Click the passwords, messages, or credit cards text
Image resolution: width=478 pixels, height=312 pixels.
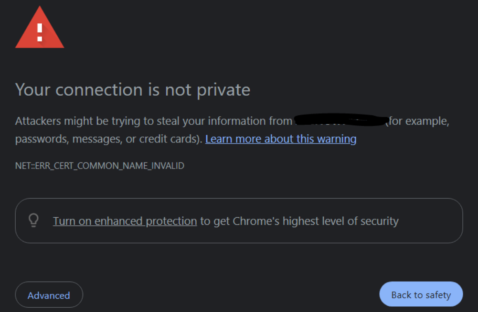tap(108, 139)
